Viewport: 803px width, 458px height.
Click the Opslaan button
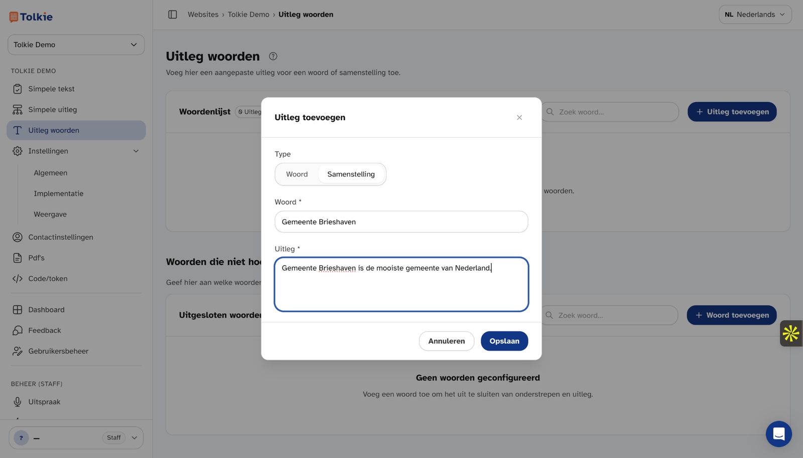pyautogui.click(x=504, y=341)
